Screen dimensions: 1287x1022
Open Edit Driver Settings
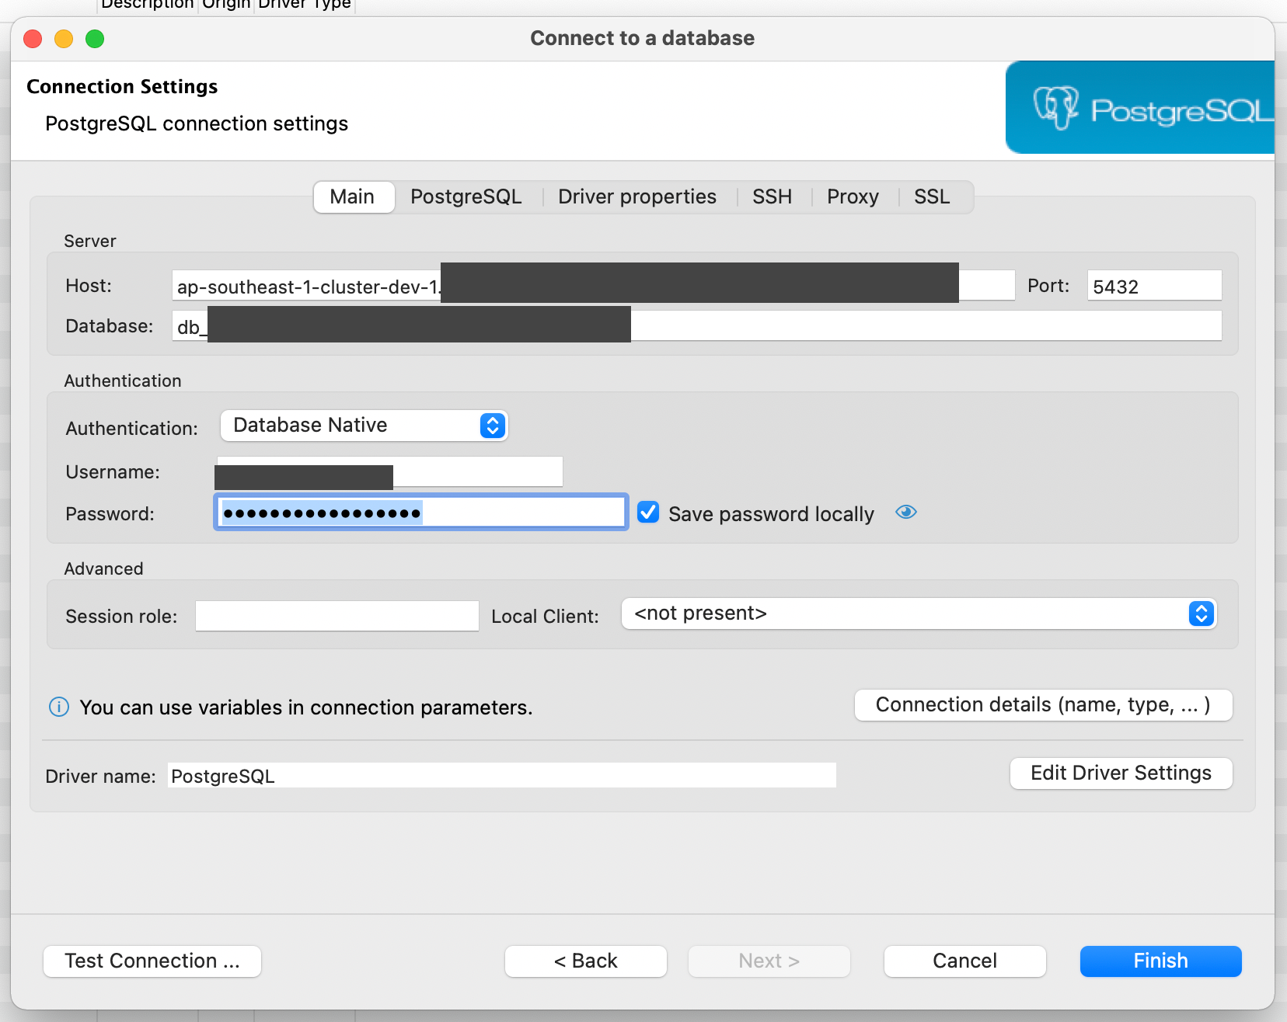tap(1121, 773)
